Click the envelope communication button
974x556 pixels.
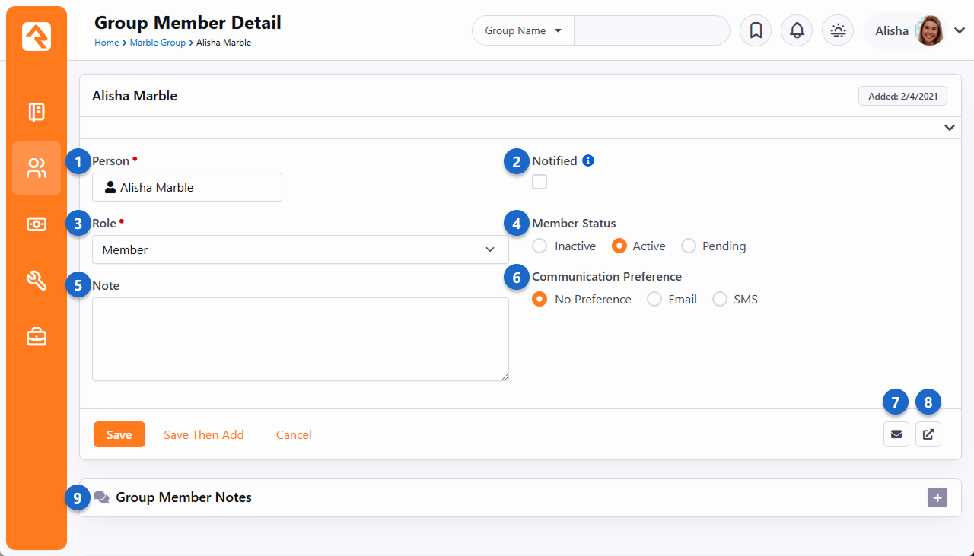point(896,434)
